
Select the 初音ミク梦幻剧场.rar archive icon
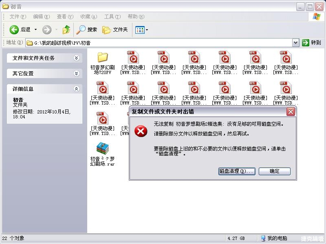click(x=103, y=148)
